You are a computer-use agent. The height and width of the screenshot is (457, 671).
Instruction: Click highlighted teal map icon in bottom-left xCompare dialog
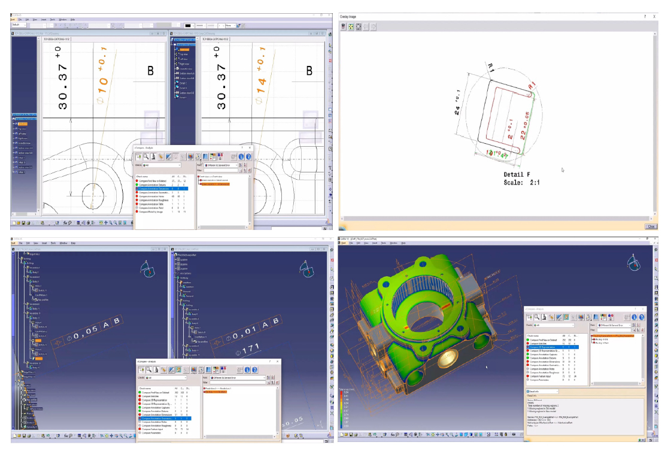pyautogui.click(x=179, y=370)
